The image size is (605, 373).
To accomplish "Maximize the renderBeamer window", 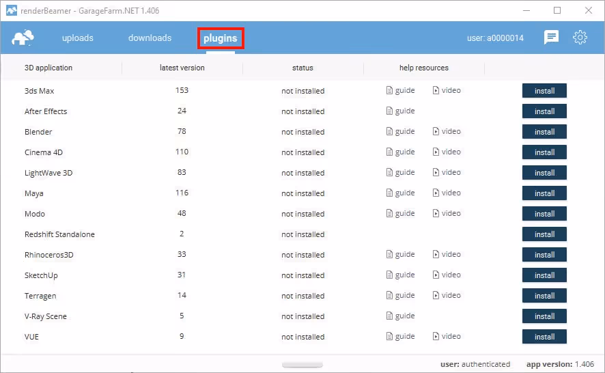I will point(557,10).
